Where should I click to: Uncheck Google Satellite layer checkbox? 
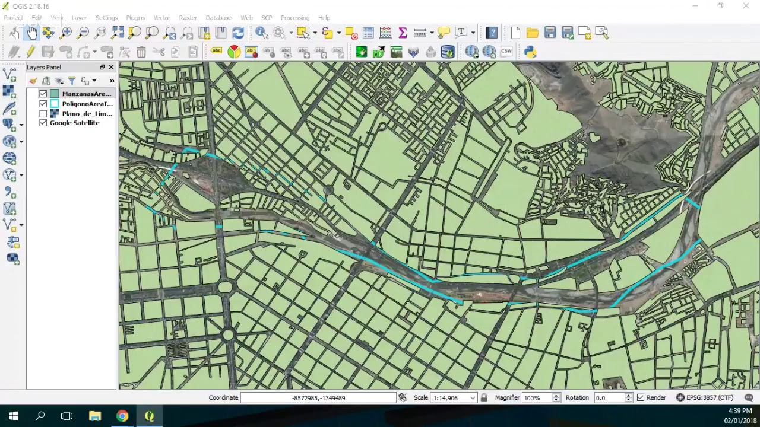tap(43, 123)
